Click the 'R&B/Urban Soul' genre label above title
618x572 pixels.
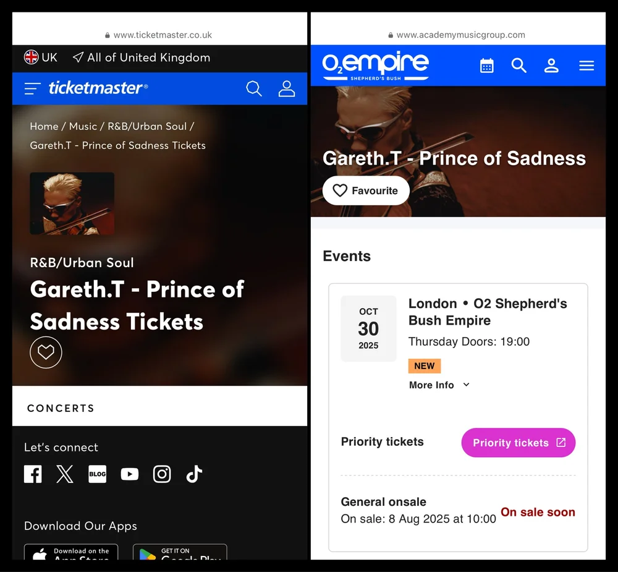click(x=82, y=263)
